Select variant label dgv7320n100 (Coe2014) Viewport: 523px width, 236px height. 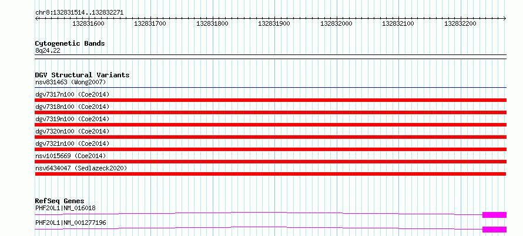tap(72, 131)
